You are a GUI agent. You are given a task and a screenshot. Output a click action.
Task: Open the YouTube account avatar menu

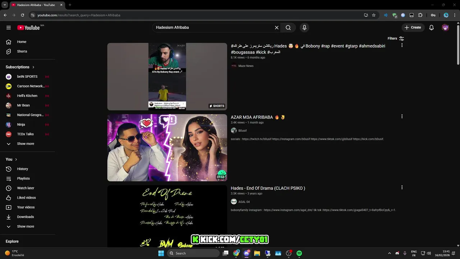(x=445, y=28)
